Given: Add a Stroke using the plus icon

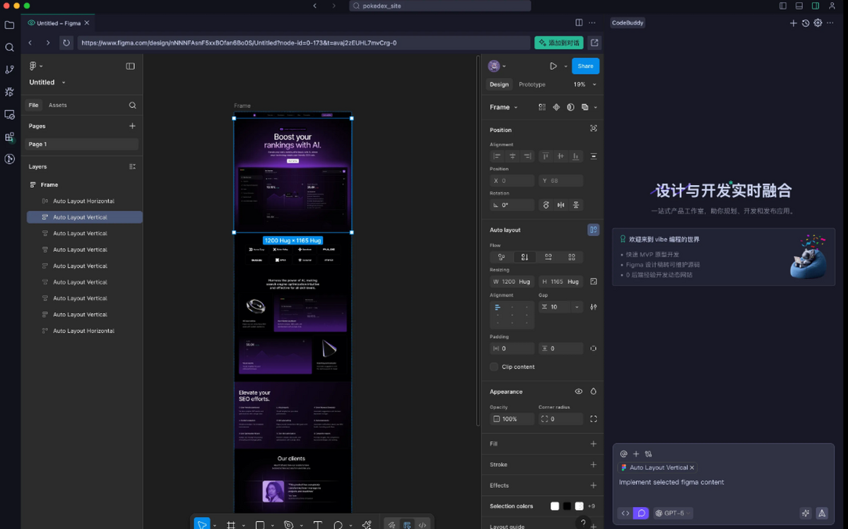Looking at the screenshot, I should (593, 465).
